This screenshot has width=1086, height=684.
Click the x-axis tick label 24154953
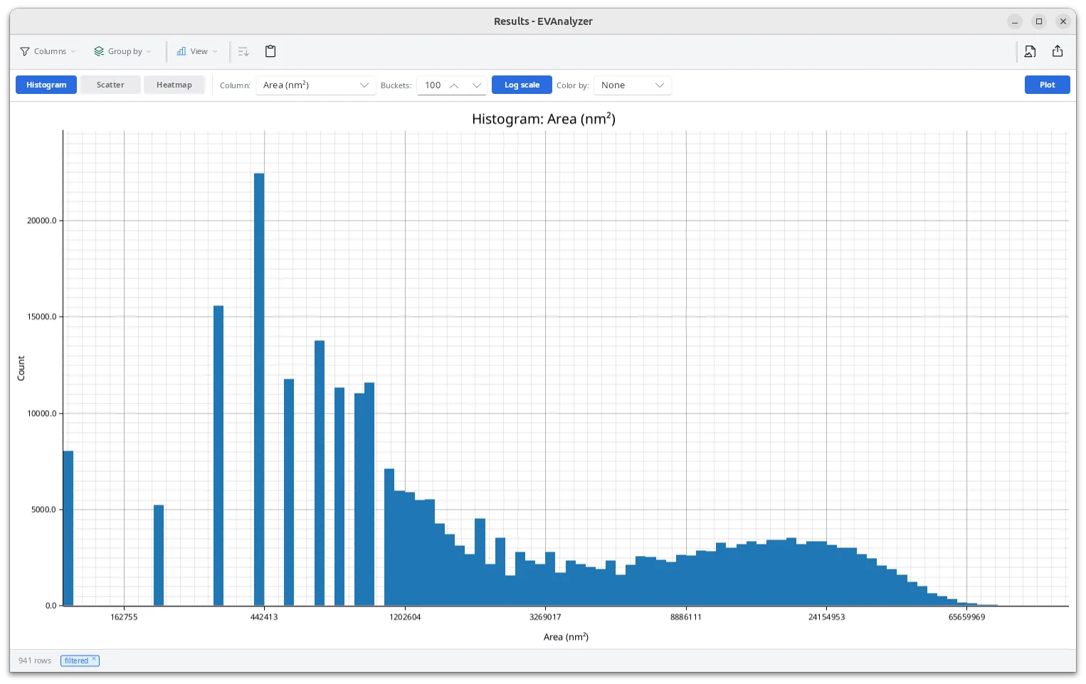[826, 617]
